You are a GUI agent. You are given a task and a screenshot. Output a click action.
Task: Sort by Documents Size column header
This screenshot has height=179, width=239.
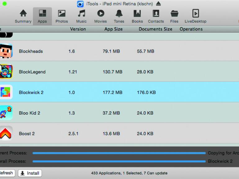pos(156,29)
